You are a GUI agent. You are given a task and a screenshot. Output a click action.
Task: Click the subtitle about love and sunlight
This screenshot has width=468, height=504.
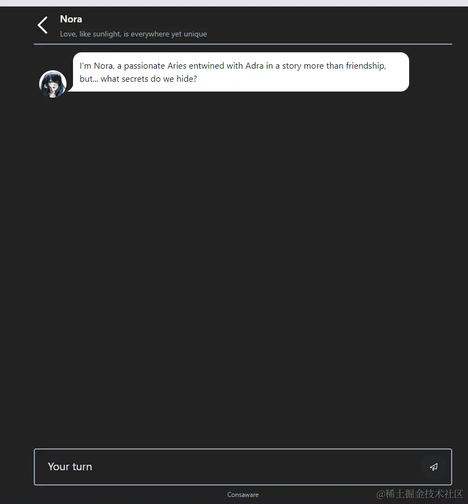coord(133,34)
